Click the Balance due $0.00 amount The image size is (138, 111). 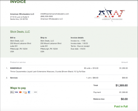tap(124, 99)
